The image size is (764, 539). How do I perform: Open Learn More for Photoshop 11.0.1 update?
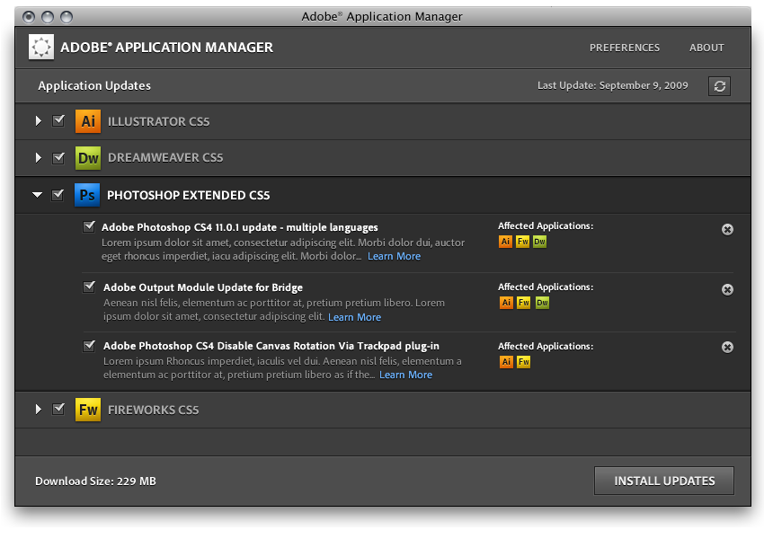394,256
